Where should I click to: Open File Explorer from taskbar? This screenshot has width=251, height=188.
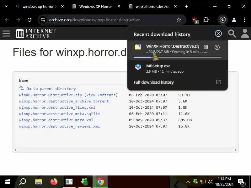38,182
